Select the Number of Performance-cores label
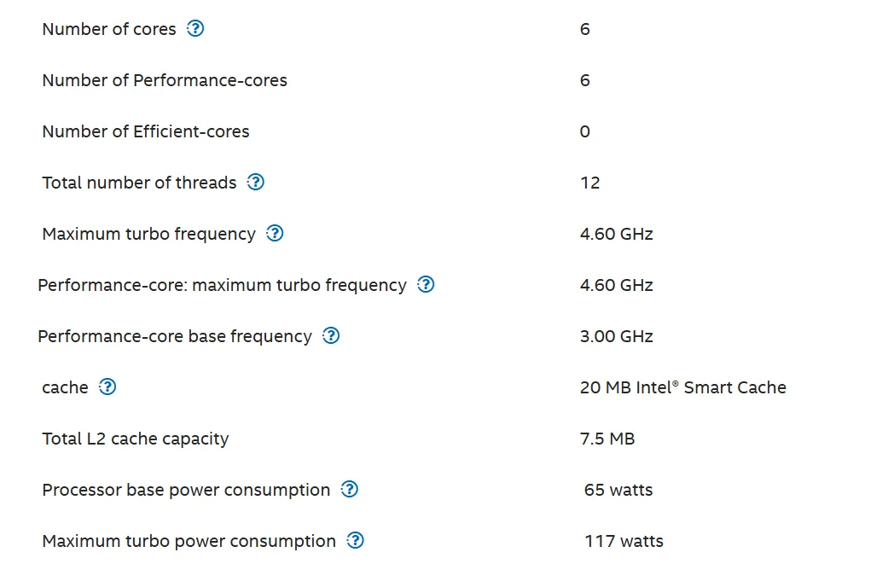The height and width of the screenshot is (564, 894). [x=165, y=80]
